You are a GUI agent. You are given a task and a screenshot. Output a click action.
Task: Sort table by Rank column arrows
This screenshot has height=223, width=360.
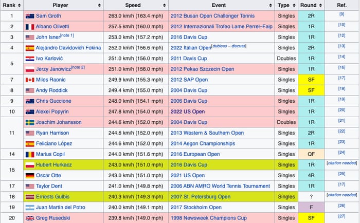(20, 5)
